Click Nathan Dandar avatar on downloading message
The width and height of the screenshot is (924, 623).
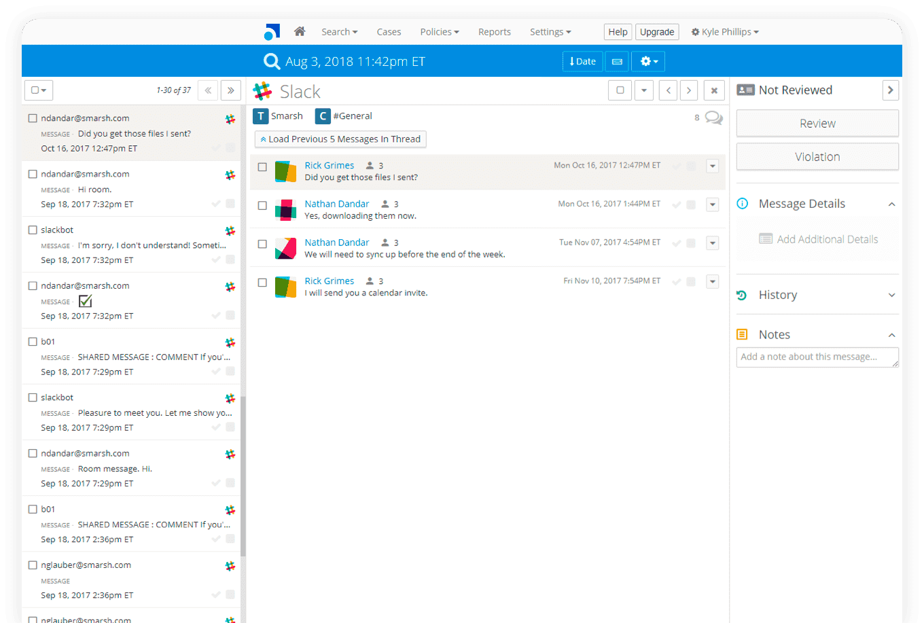coord(285,210)
